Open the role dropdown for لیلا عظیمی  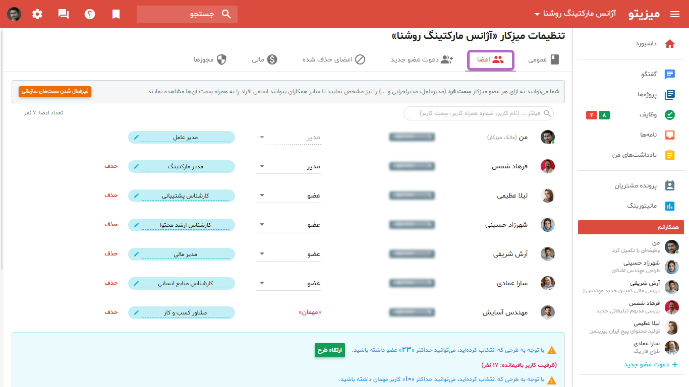[x=289, y=196]
